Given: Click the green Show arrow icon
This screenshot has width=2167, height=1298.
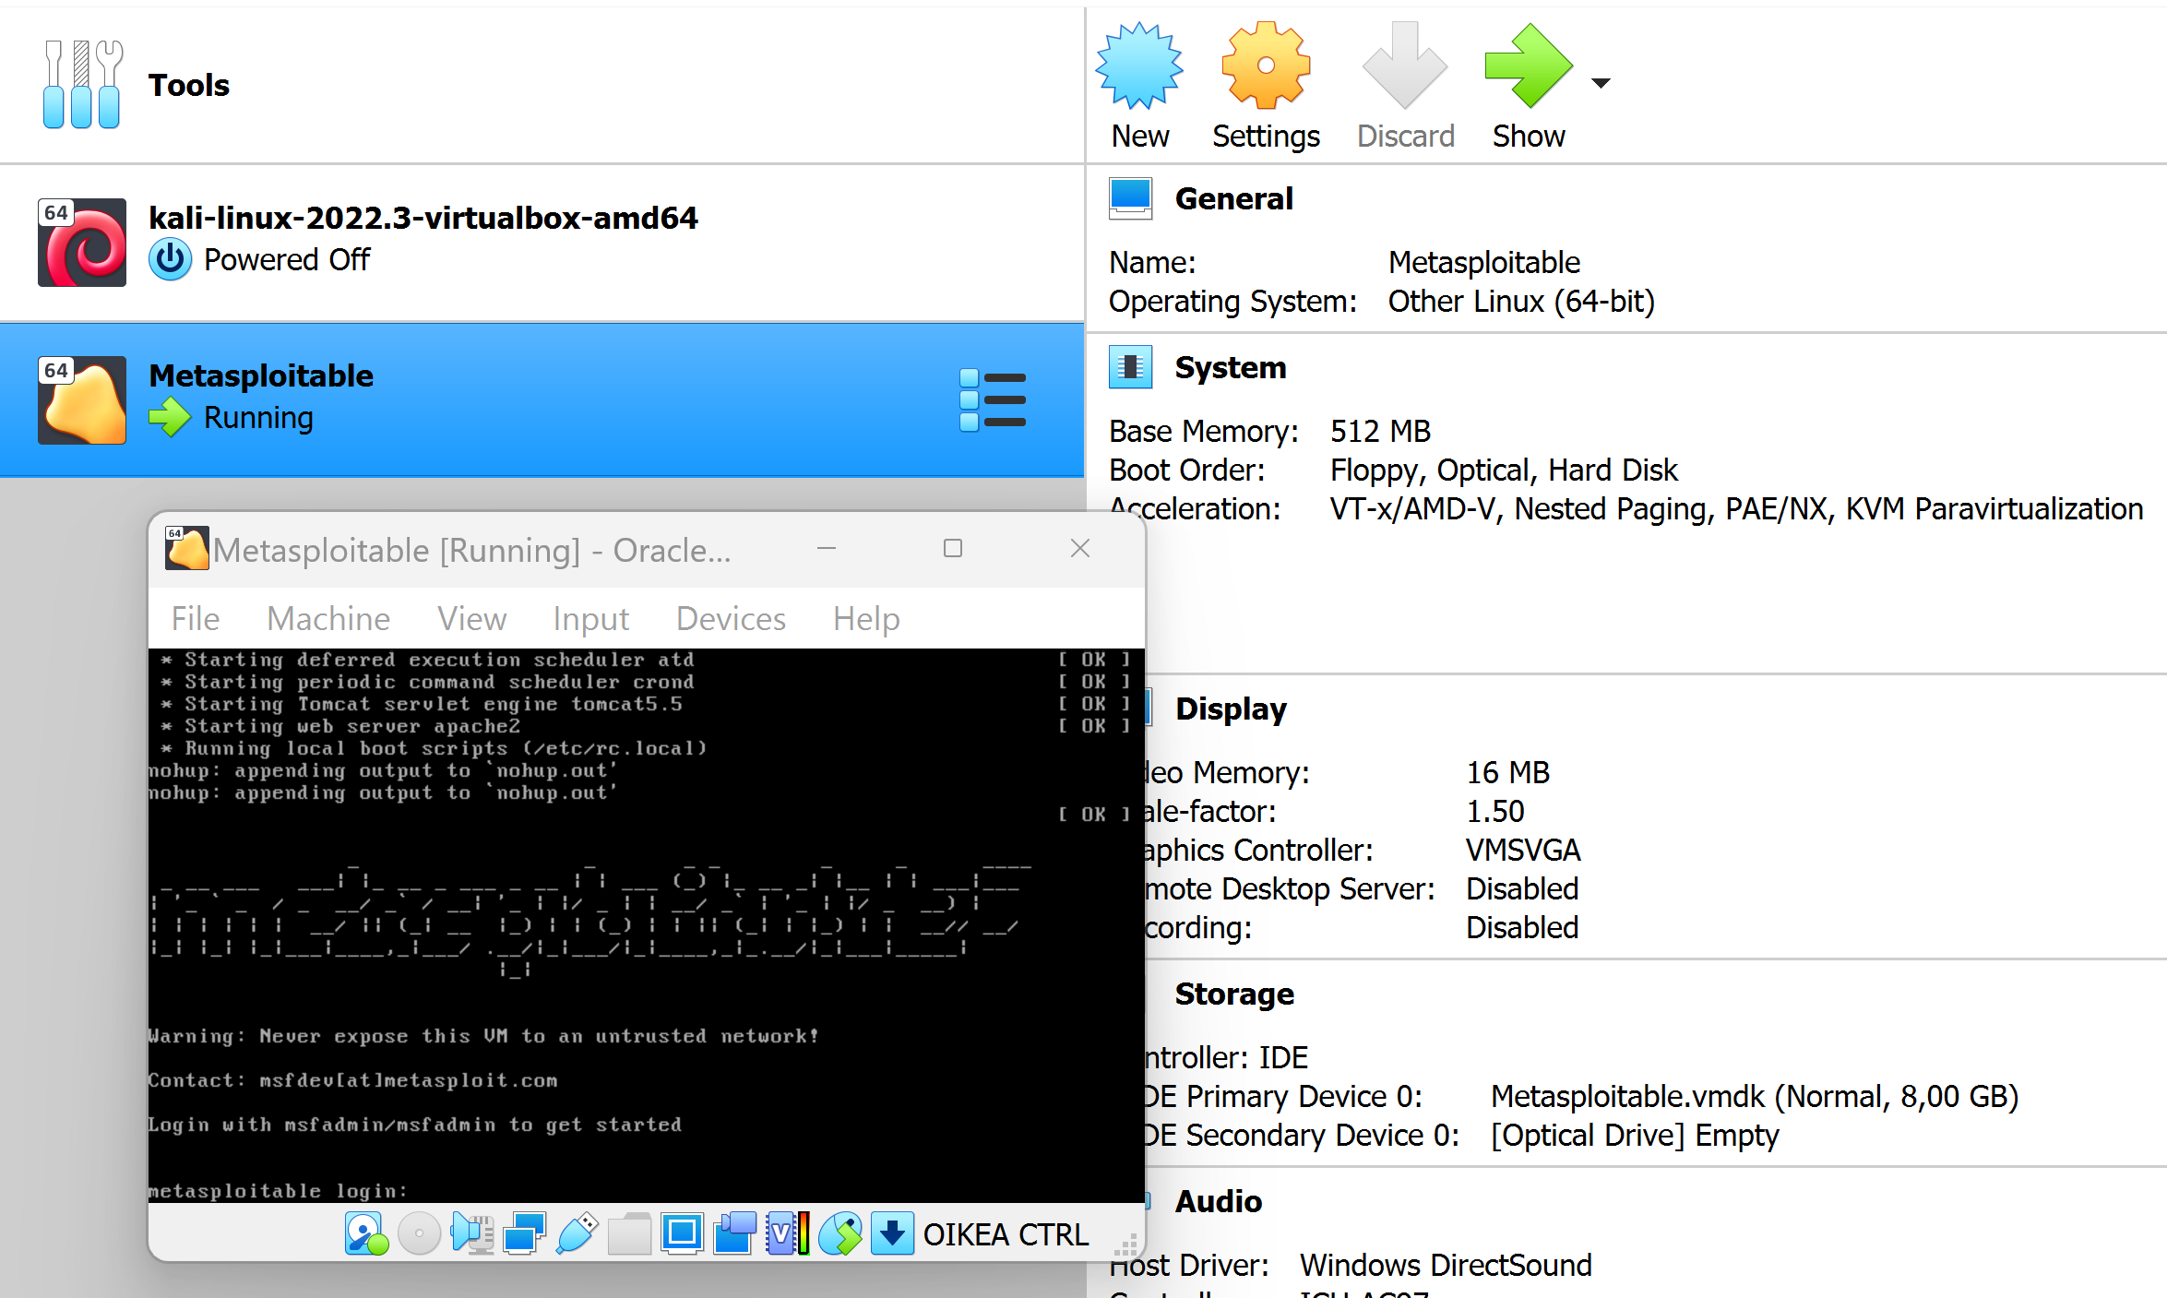Looking at the screenshot, I should (1528, 67).
